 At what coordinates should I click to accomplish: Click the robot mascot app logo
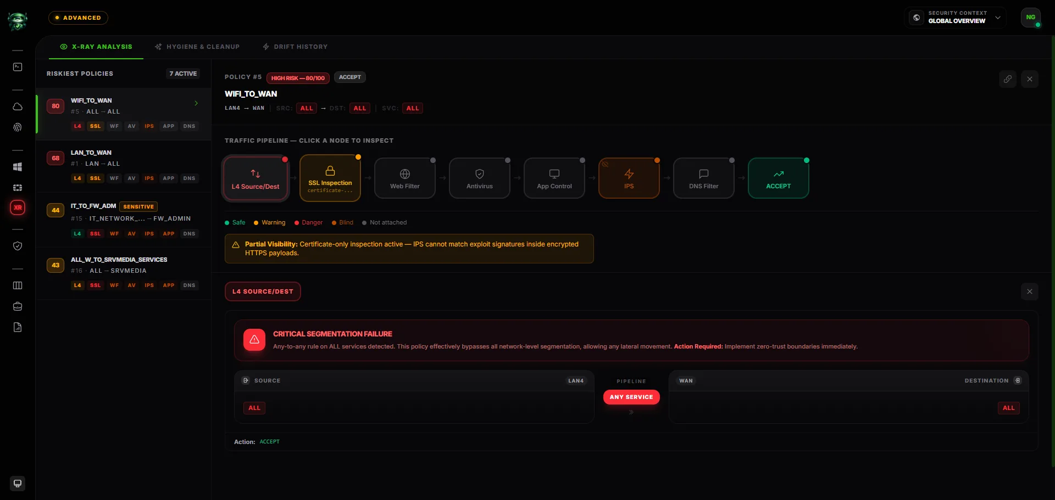(x=18, y=21)
